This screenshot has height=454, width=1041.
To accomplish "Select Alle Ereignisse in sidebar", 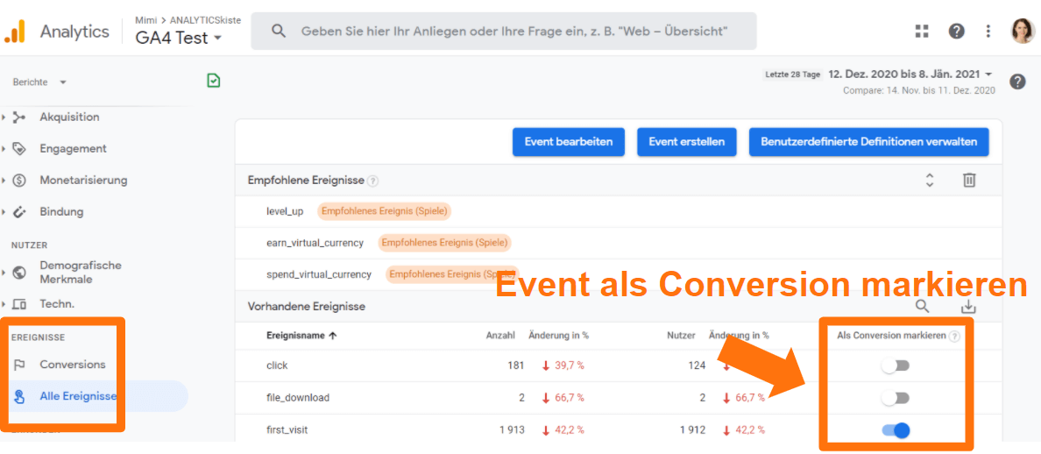I will coord(78,396).
